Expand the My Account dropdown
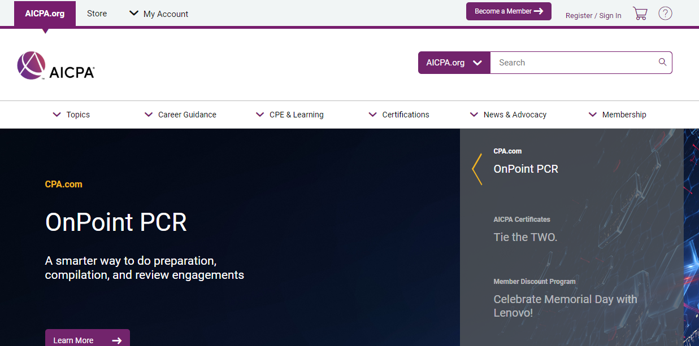The height and width of the screenshot is (346, 699). (158, 14)
